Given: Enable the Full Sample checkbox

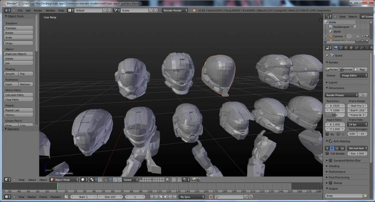Looking at the screenshot, I should click(x=327, y=153).
